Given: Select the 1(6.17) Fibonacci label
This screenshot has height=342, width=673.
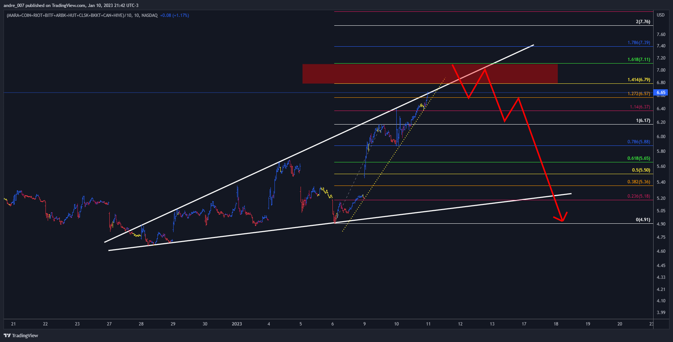Looking at the screenshot, I should 643,120.
